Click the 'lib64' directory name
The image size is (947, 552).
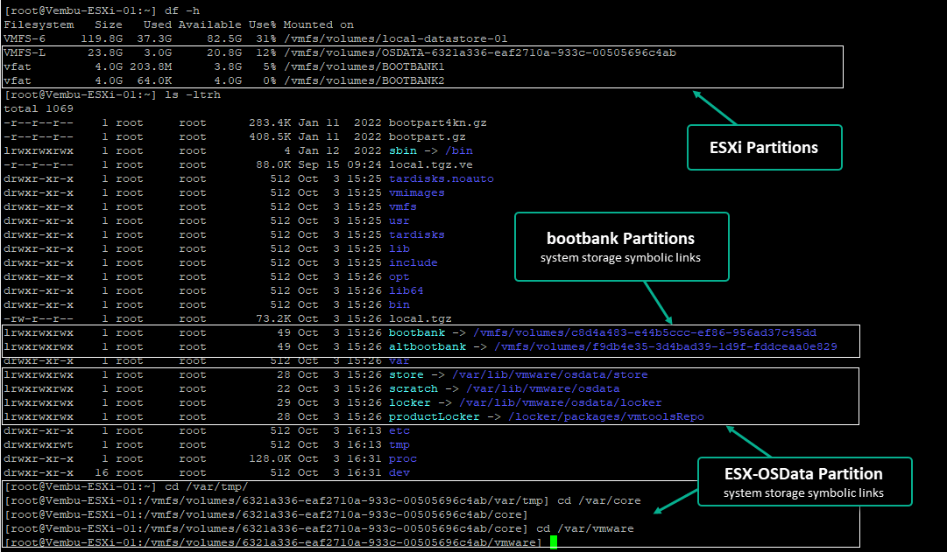coord(406,290)
